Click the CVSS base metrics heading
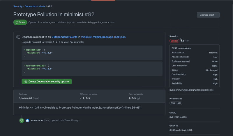Image resolution: width=233 pixels, height=136 pixels. tap(181, 48)
